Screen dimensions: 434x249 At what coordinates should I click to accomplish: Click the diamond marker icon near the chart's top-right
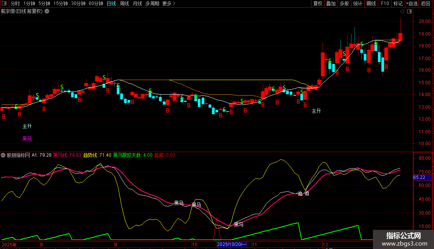point(402,11)
